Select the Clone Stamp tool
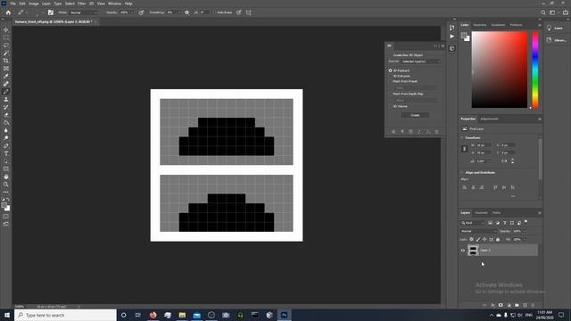571x321 pixels. (6, 99)
